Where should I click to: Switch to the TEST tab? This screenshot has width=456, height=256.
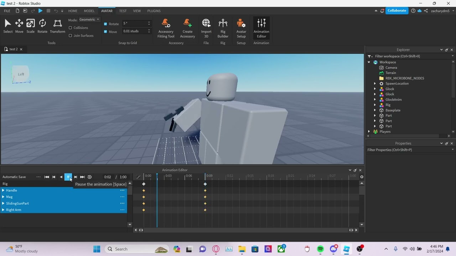click(x=123, y=11)
